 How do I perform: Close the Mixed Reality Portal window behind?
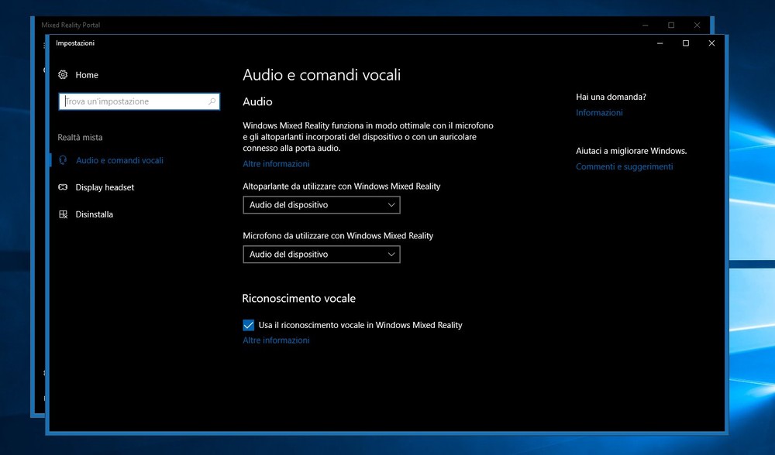pyautogui.click(x=697, y=26)
